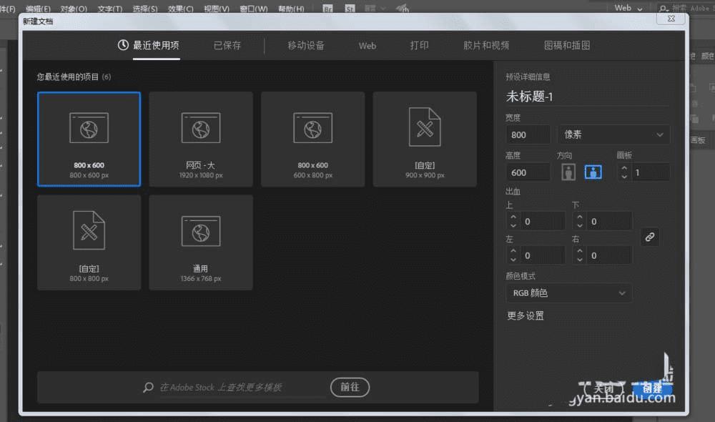715x422 pixels.
Task: Switch to the 胶片和视频 tab
Action: click(486, 45)
